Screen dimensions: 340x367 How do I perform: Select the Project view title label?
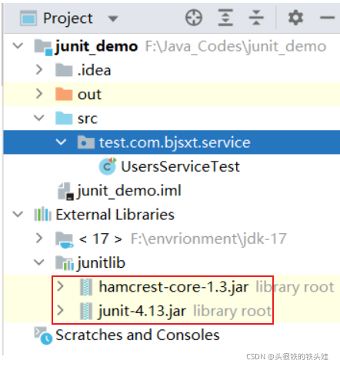point(68,19)
